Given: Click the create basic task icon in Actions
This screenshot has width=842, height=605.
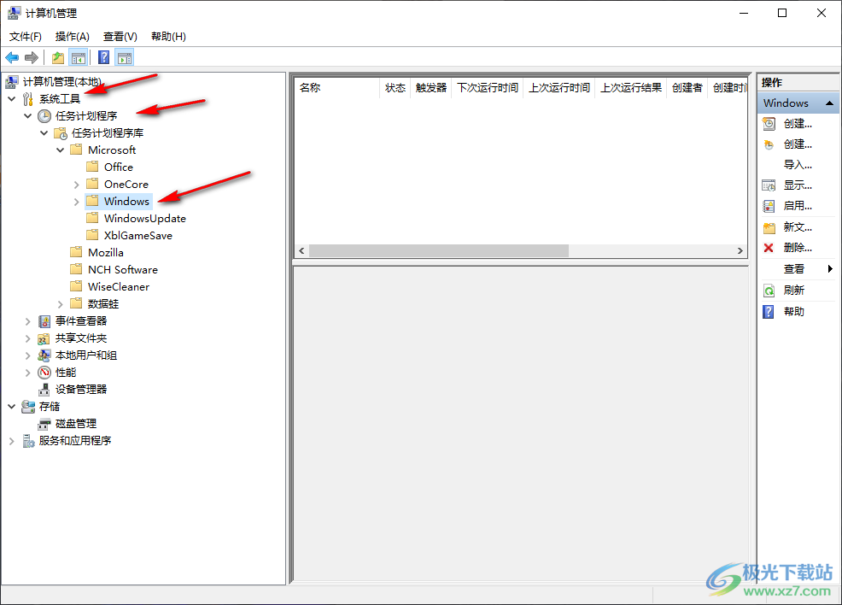Looking at the screenshot, I should click(769, 124).
